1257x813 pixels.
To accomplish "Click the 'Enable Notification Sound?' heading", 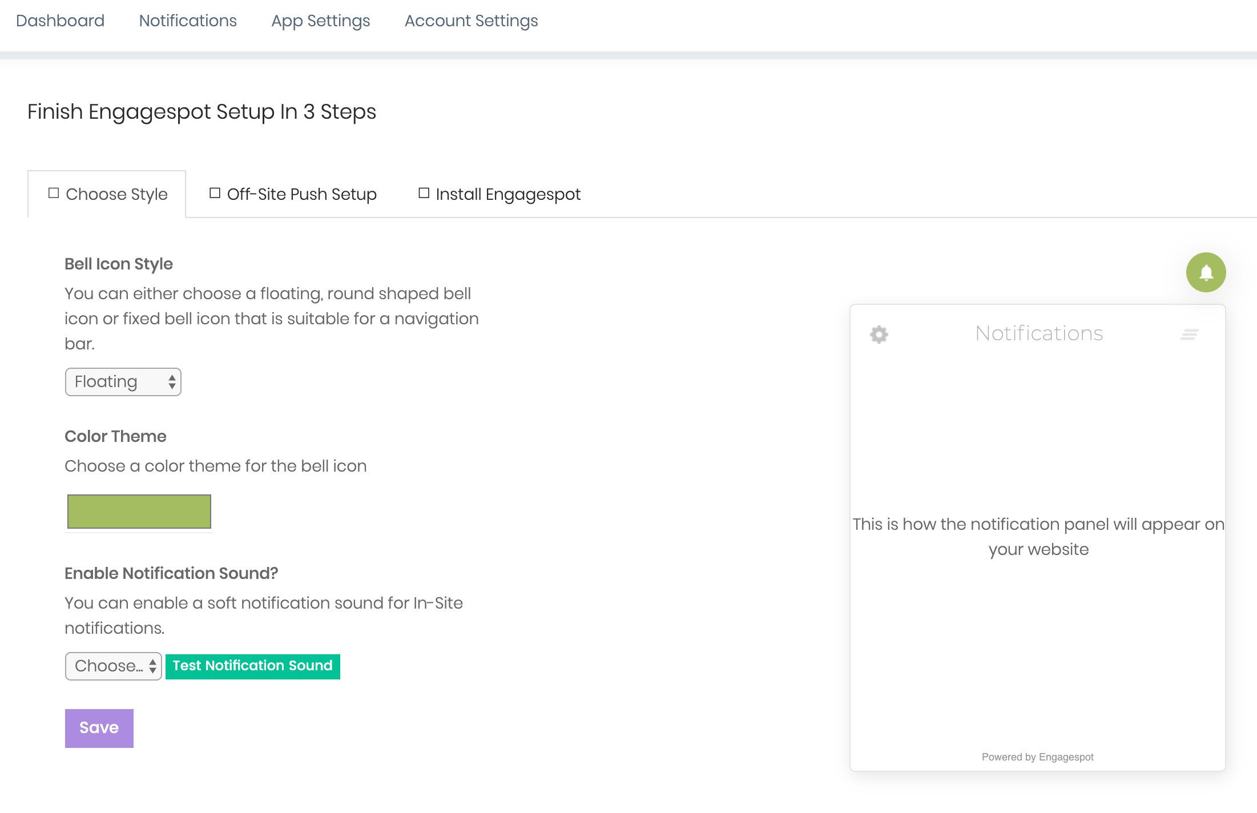I will [171, 573].
